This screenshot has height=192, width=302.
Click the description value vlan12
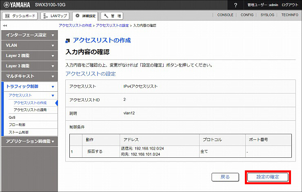(x=129, y=113)
